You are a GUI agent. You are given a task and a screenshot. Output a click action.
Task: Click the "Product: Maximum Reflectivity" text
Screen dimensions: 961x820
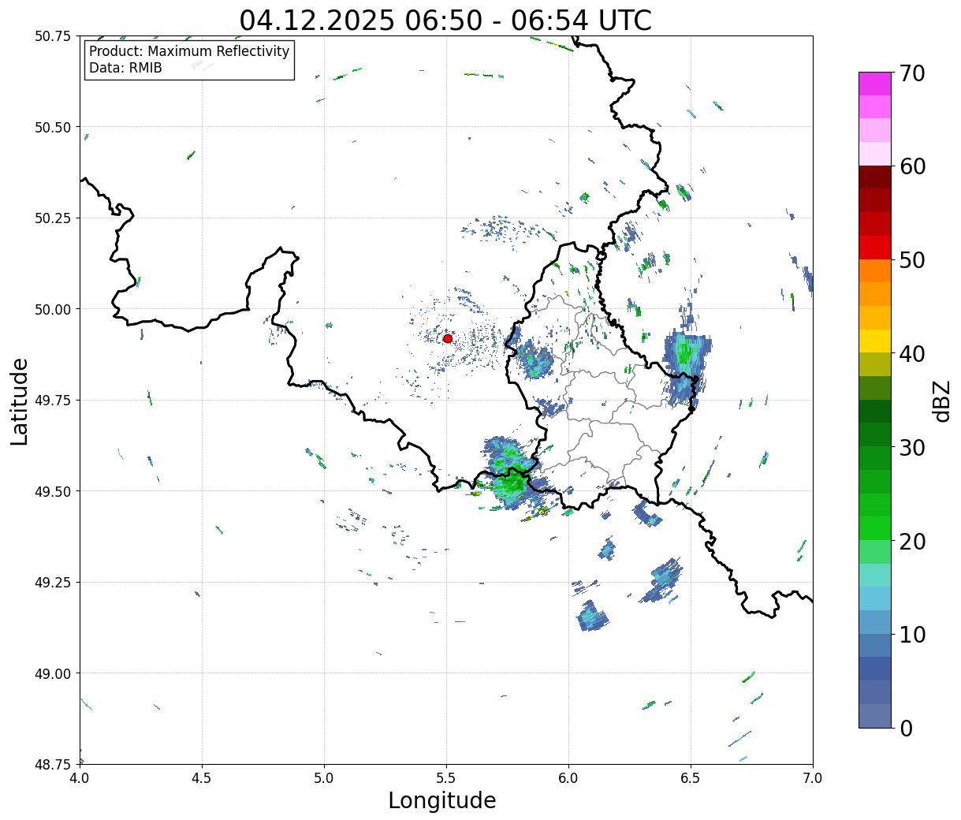[189, 51]
